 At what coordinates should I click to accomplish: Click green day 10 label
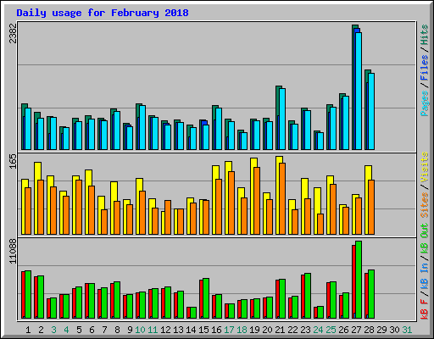click(x=140, y=330)
